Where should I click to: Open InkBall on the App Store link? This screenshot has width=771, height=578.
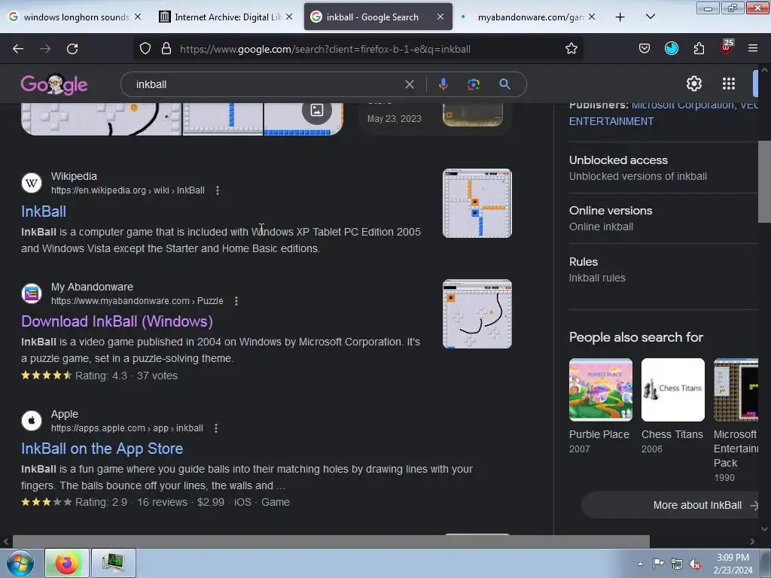pos(102,449)
